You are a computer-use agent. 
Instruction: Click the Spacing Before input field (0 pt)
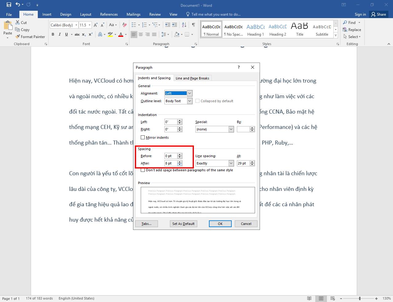point(171,156)
